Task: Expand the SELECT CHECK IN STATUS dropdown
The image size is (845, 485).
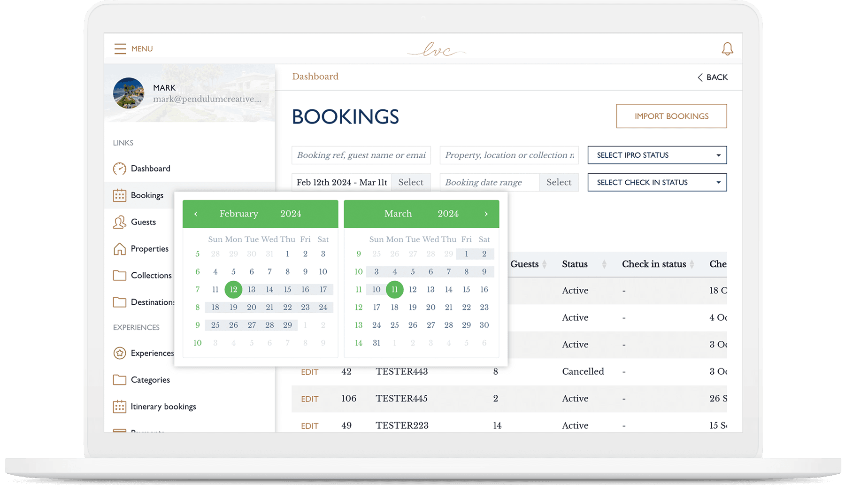Action: pyautogui.click(x=657, y=182)
